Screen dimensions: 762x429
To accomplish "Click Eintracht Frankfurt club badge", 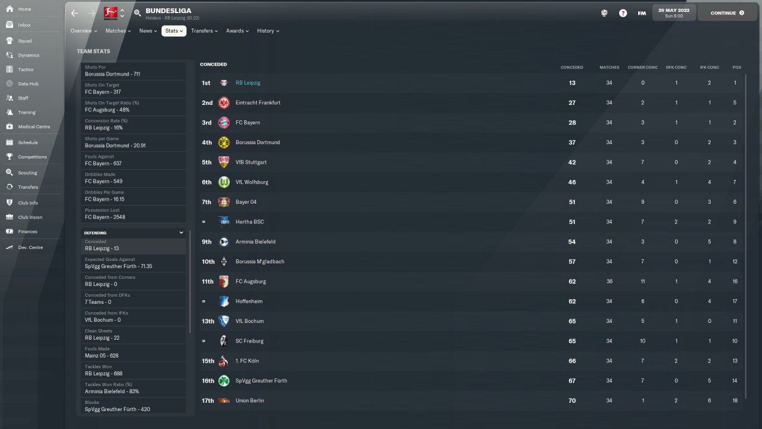I will point(224,102).
